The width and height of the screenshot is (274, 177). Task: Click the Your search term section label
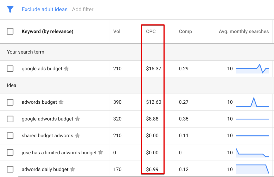[x=25, y=52]
